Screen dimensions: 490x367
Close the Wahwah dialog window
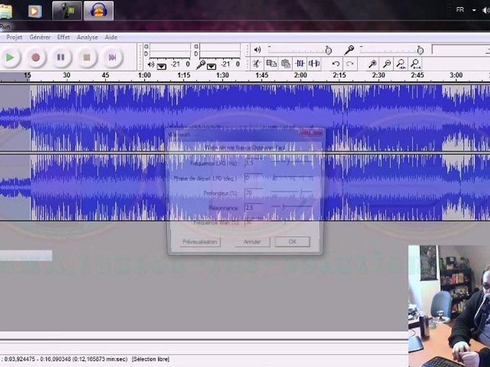click(x=310, y=133)
